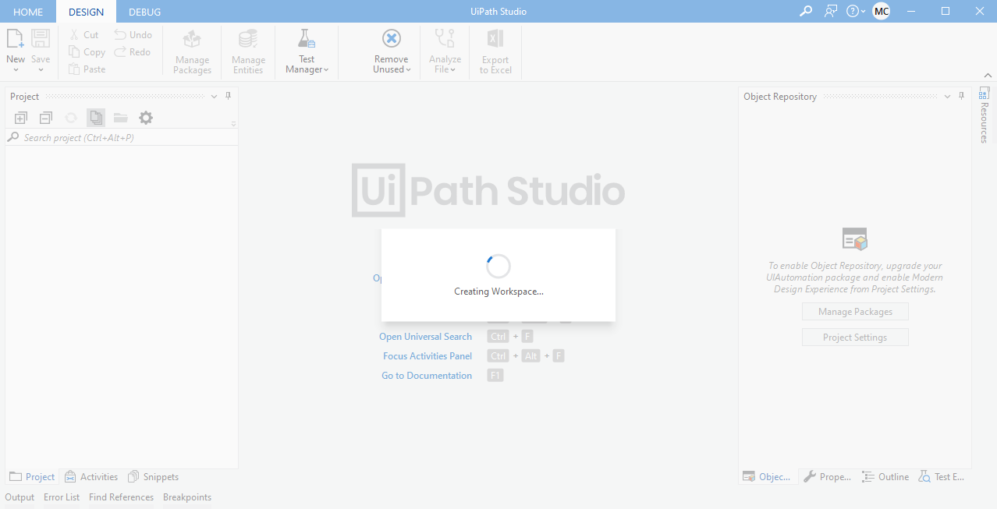Screen dimensions: 997x509
Task: Open the Analyze File dropdown
Action: coord(445,51)
